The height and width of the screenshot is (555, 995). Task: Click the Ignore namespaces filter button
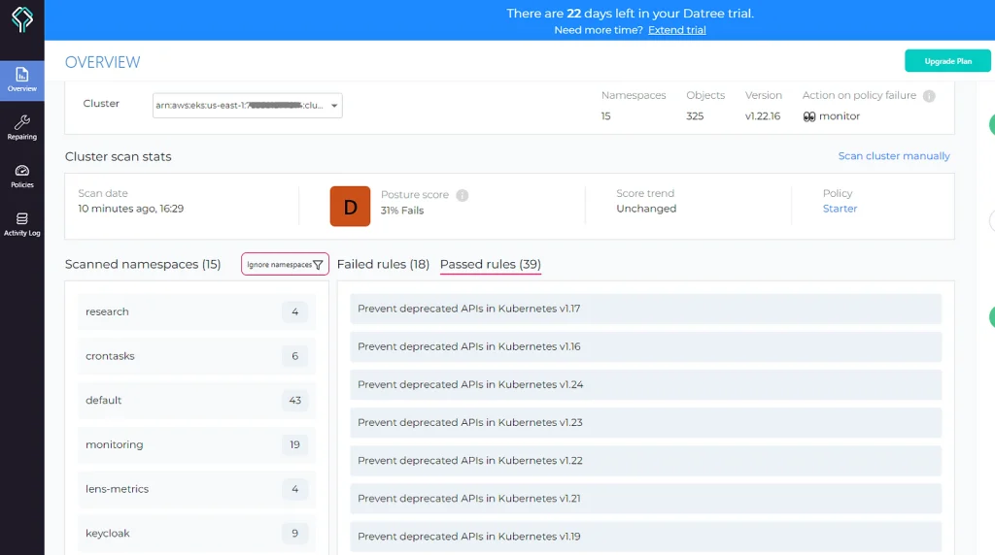(285, 264)
